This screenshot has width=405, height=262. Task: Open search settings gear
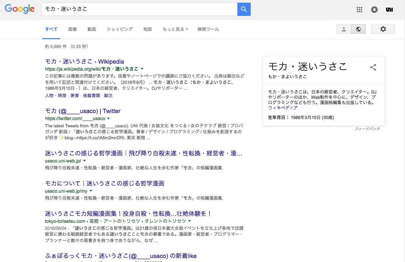(x=383, y=29)
